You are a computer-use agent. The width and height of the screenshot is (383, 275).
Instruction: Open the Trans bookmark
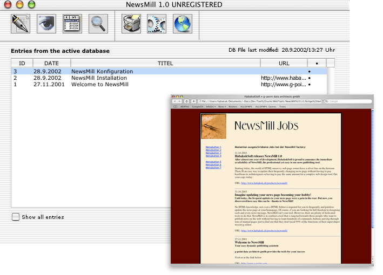point(283,107)
